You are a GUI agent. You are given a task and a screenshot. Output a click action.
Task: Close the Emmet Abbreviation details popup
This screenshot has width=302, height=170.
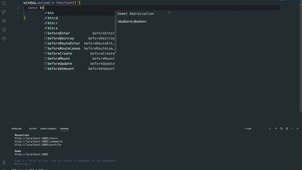(169, 13)
